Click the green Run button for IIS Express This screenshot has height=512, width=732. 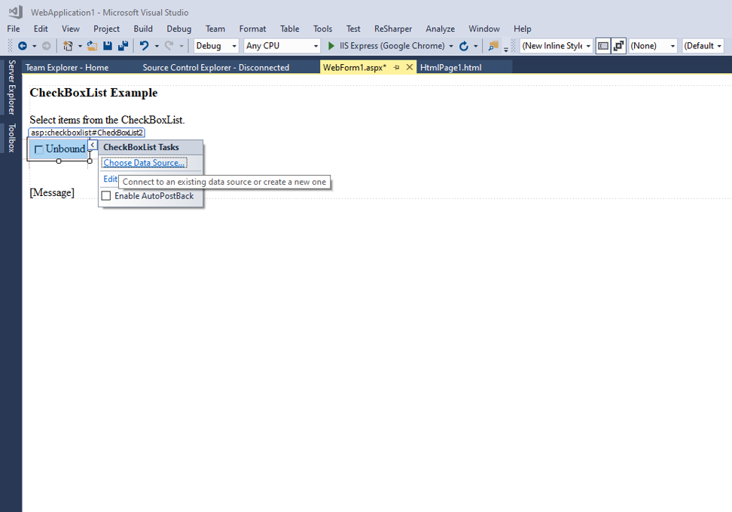pos(330,45)
